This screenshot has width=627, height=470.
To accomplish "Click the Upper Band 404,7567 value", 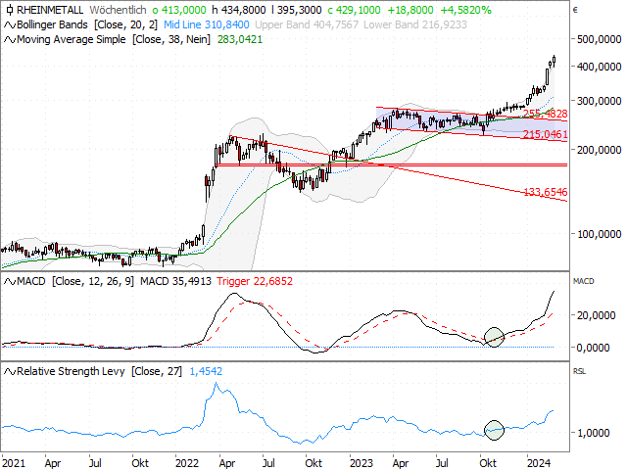I will (x=307, y=24).
